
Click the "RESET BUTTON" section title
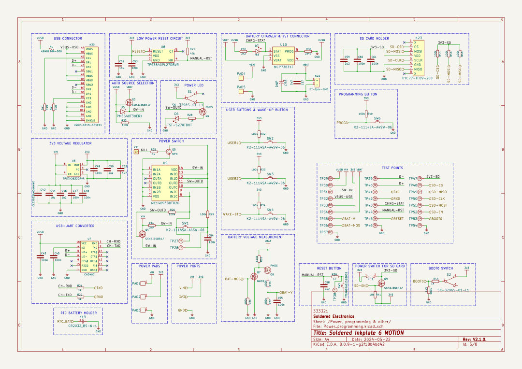[329, 268]
